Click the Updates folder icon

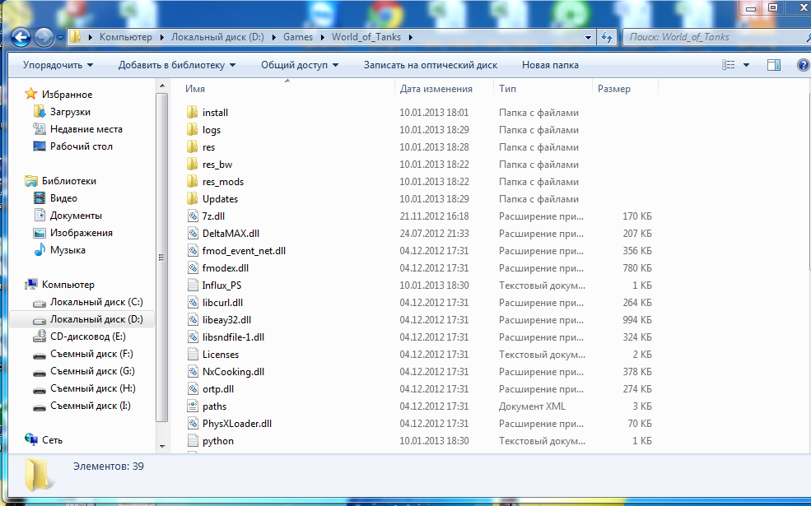pyautogui.click(x=193, y=198)
